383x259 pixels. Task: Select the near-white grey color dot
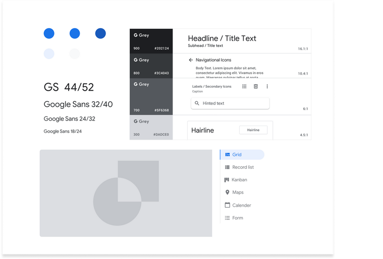[x=75, y=53]
